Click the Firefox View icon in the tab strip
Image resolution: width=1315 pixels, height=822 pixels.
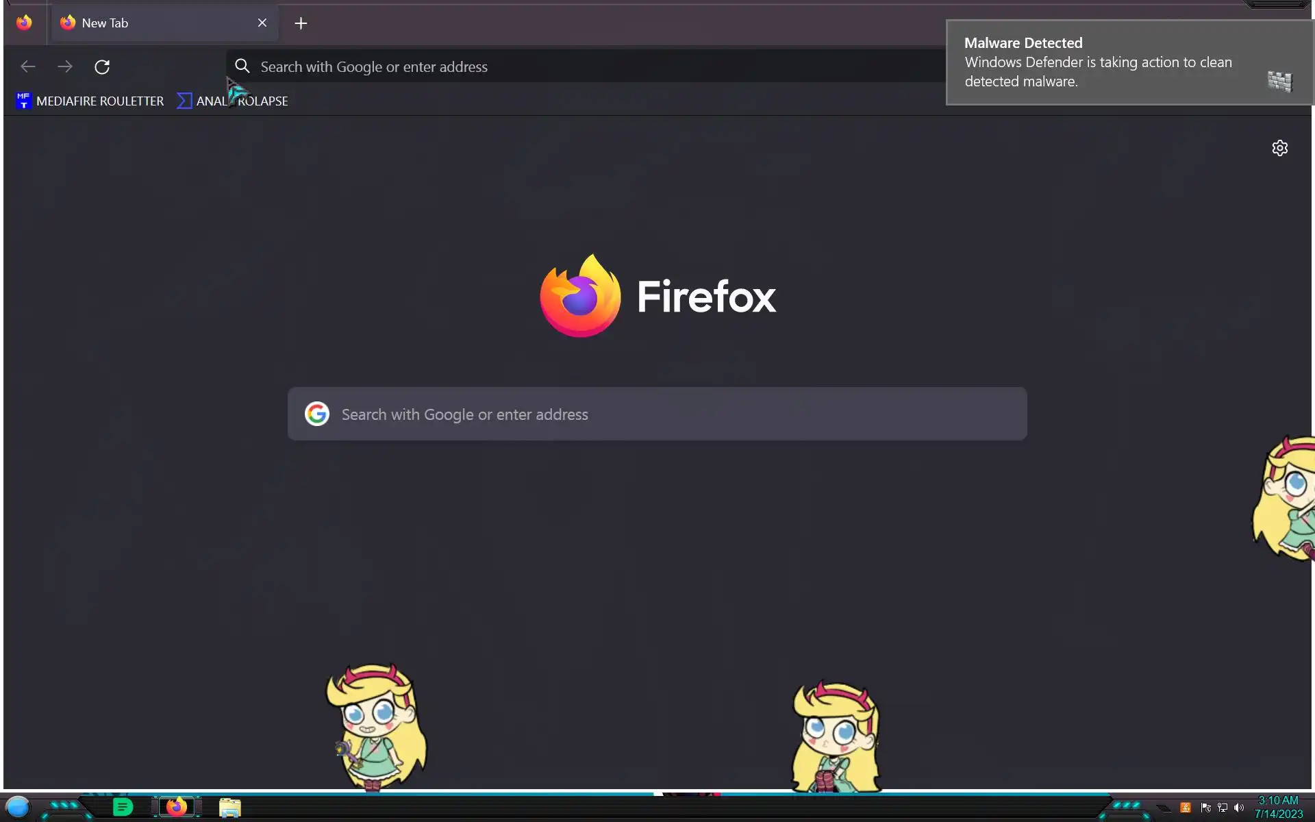[x=24, y=23]
